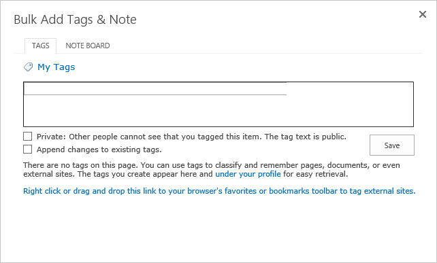The image size is (437, 263).
Task: Click the 'Append changes to existing tags' label
Action: coord(99,150)
